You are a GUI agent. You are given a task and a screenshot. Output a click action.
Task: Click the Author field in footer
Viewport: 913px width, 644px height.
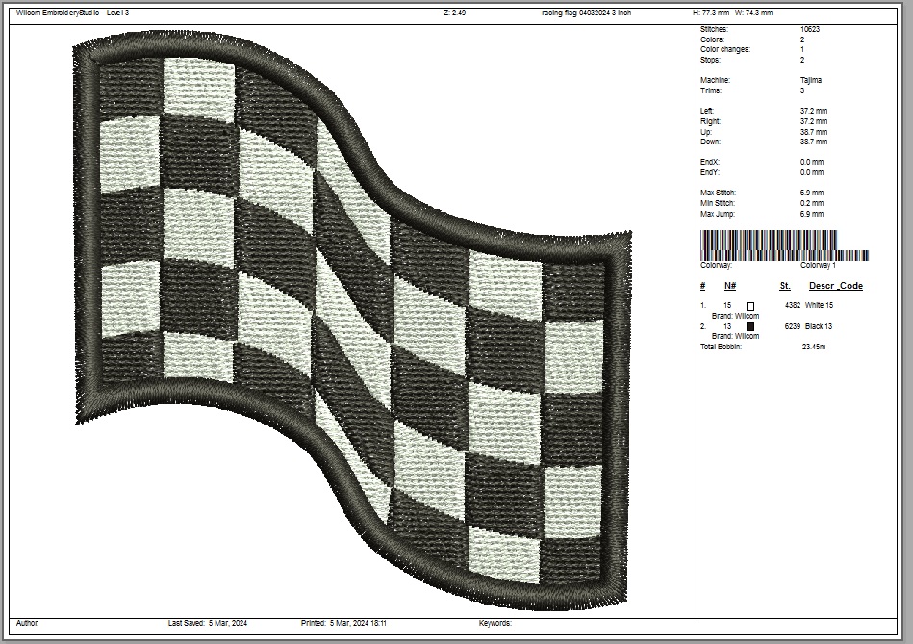28,624
